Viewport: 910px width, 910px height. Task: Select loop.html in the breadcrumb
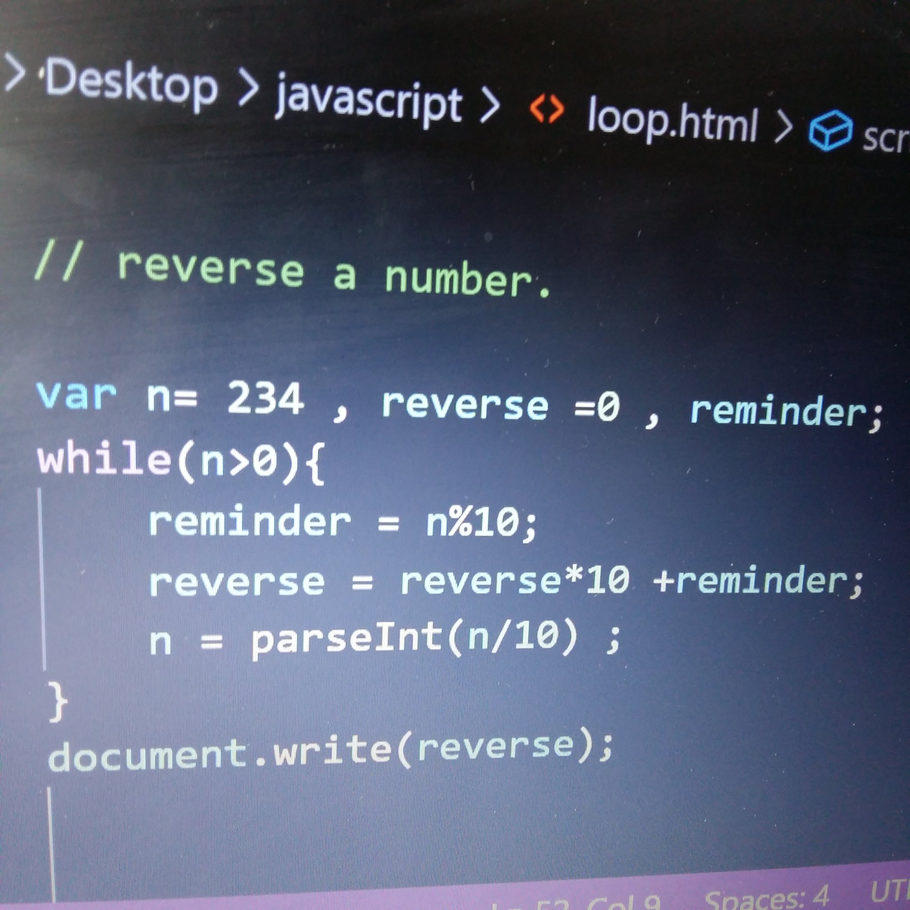coord(672,120)
